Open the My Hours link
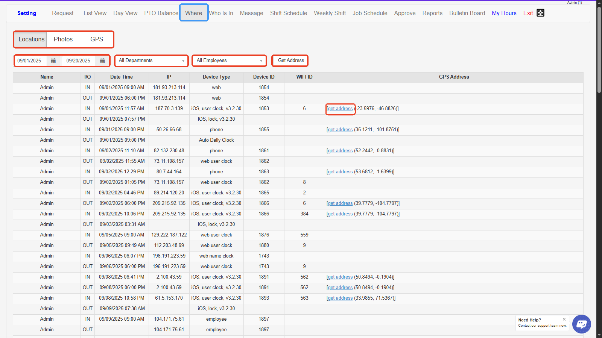The image size is (602, 338). (504, 13)
